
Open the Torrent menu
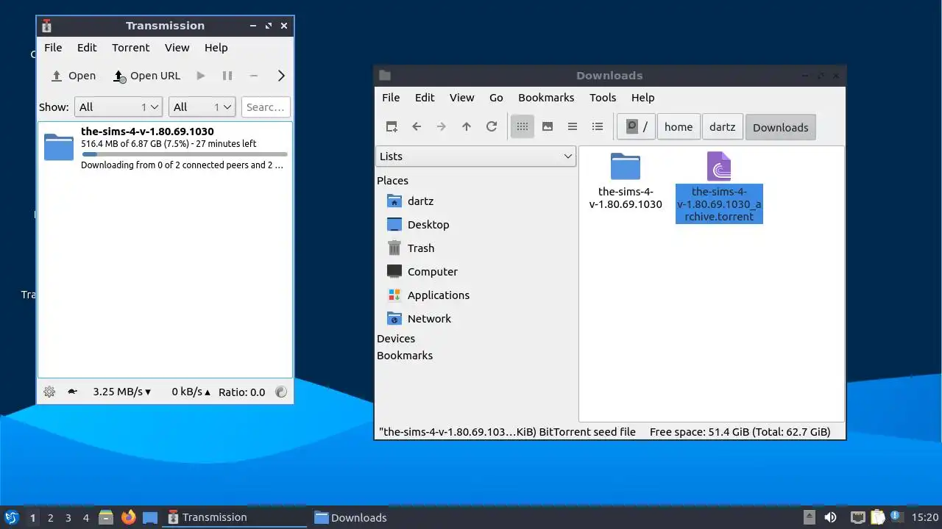130,48
